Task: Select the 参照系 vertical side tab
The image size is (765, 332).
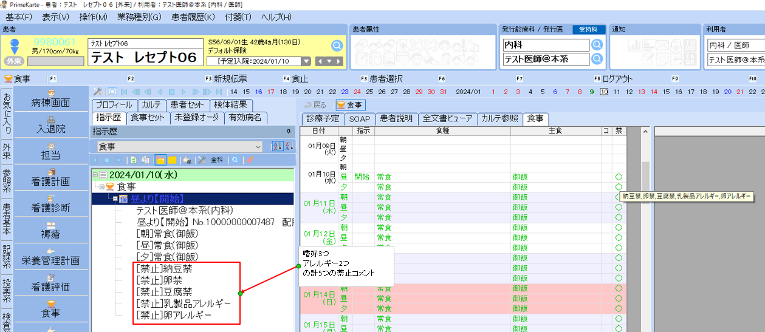Action: pyautogui.click(x=6, y=181)
